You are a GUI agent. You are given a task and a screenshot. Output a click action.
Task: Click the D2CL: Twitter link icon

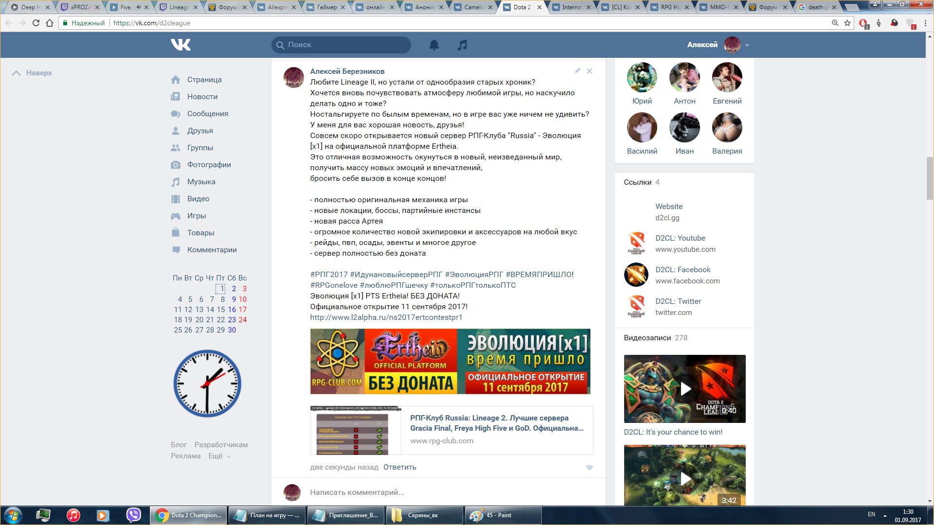(x=636, y=306)
